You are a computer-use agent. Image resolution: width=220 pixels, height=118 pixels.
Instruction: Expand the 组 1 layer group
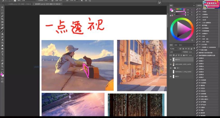click(x=173, y=68)
